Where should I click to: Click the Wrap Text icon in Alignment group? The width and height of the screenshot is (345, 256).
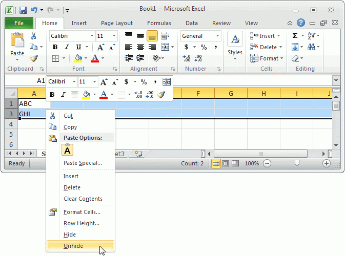tap(165, 36)
